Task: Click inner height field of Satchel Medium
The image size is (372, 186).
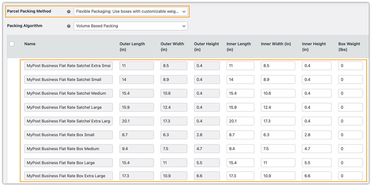Action: click(317, 93)
